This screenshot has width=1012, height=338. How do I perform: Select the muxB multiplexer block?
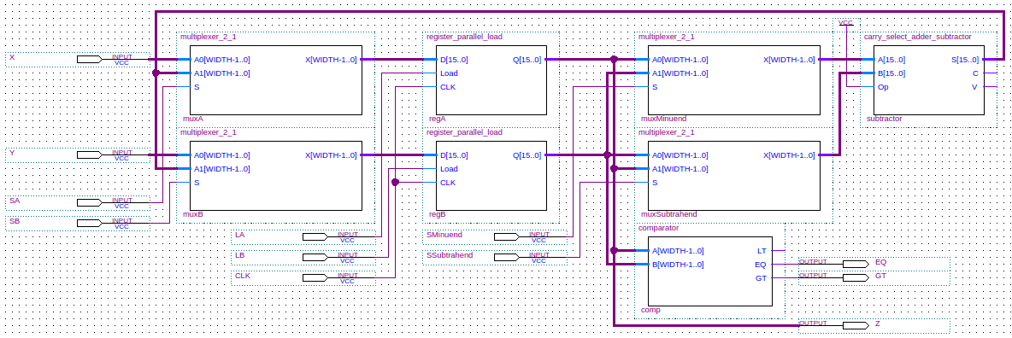(x=275, y=176)
